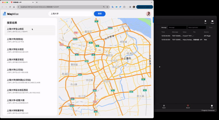Click the blue 搜索 search button
Image resolution: width=219 pixels, height=120 pixels.
pos(100,14)
